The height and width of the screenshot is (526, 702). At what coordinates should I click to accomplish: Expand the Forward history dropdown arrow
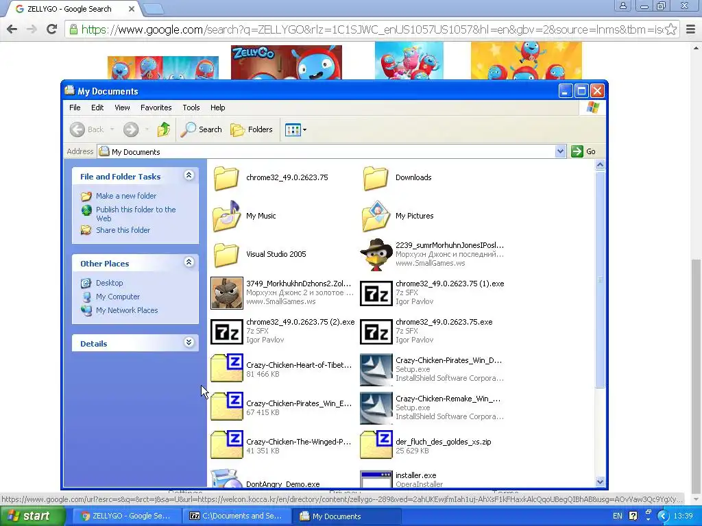147,129
